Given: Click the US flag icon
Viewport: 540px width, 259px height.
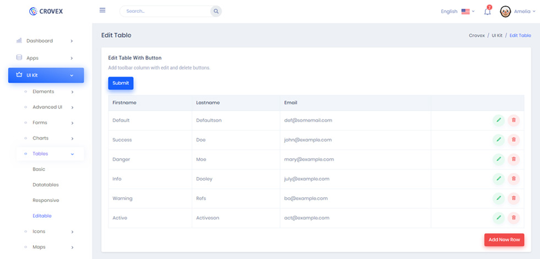Looking at the screenshot, I should click(465, 12).
